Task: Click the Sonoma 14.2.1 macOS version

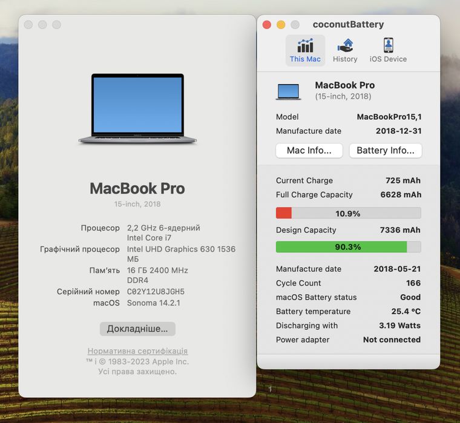Action: pos(153,303)
